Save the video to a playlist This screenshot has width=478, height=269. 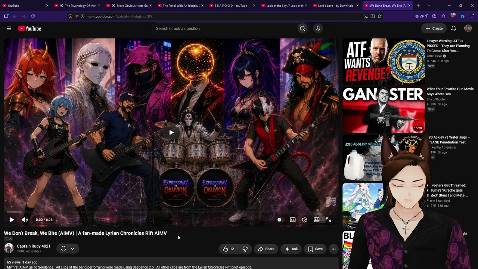315,249
